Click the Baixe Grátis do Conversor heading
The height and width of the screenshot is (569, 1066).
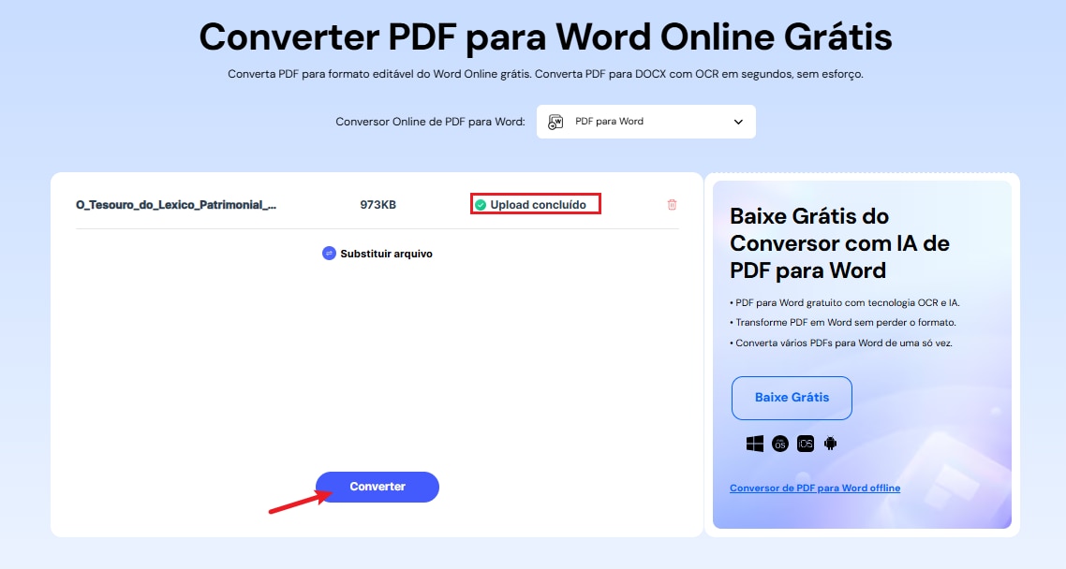(839, 243)
